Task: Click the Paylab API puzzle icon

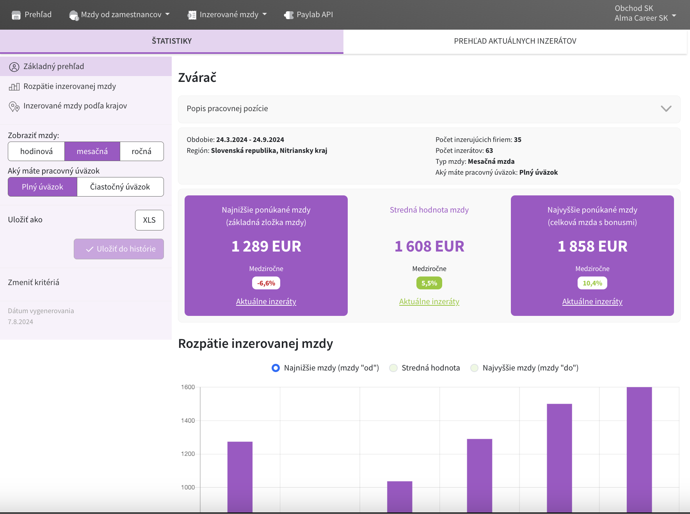Action: pyautogui.click(x=289, y=15)
